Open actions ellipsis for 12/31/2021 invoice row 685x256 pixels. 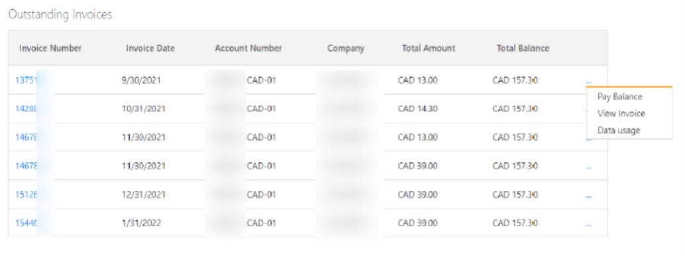(x=588, y=196)
